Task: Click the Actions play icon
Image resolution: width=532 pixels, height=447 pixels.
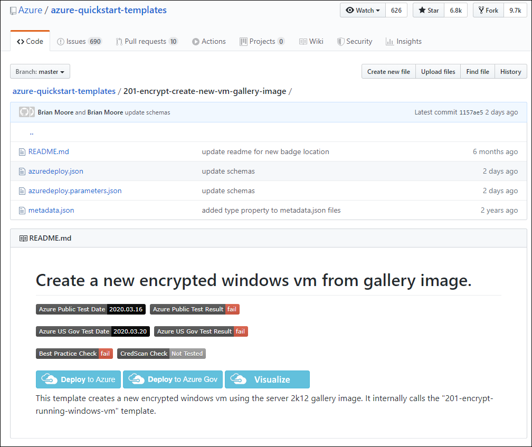Action: coord(195,42)
